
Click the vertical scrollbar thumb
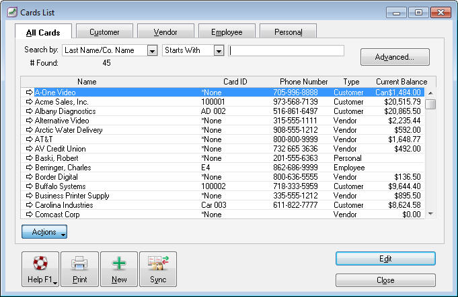(430, 104)
